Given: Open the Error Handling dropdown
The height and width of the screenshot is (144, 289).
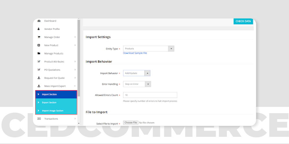Looking at the screenshot, I should [x=137, y=84].
